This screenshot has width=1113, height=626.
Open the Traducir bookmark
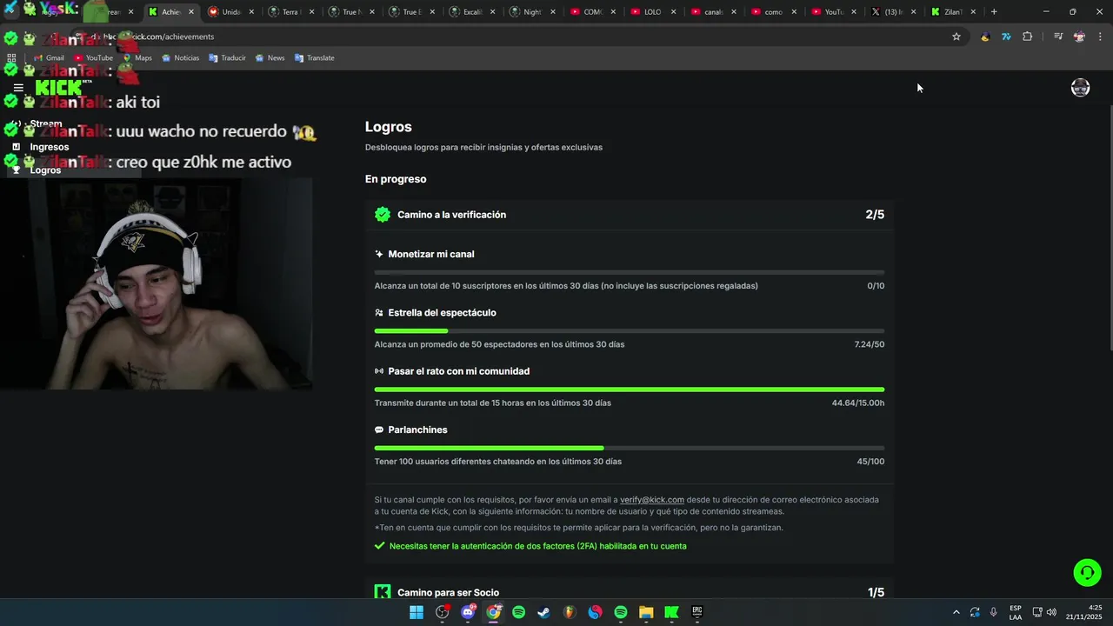pos(227,58)
